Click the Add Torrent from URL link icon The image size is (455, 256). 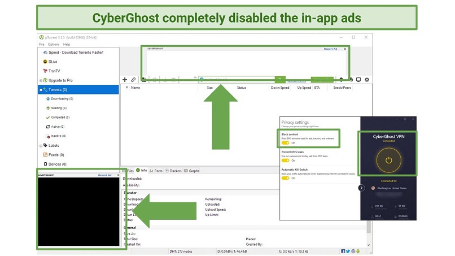[x=133, y=80]
